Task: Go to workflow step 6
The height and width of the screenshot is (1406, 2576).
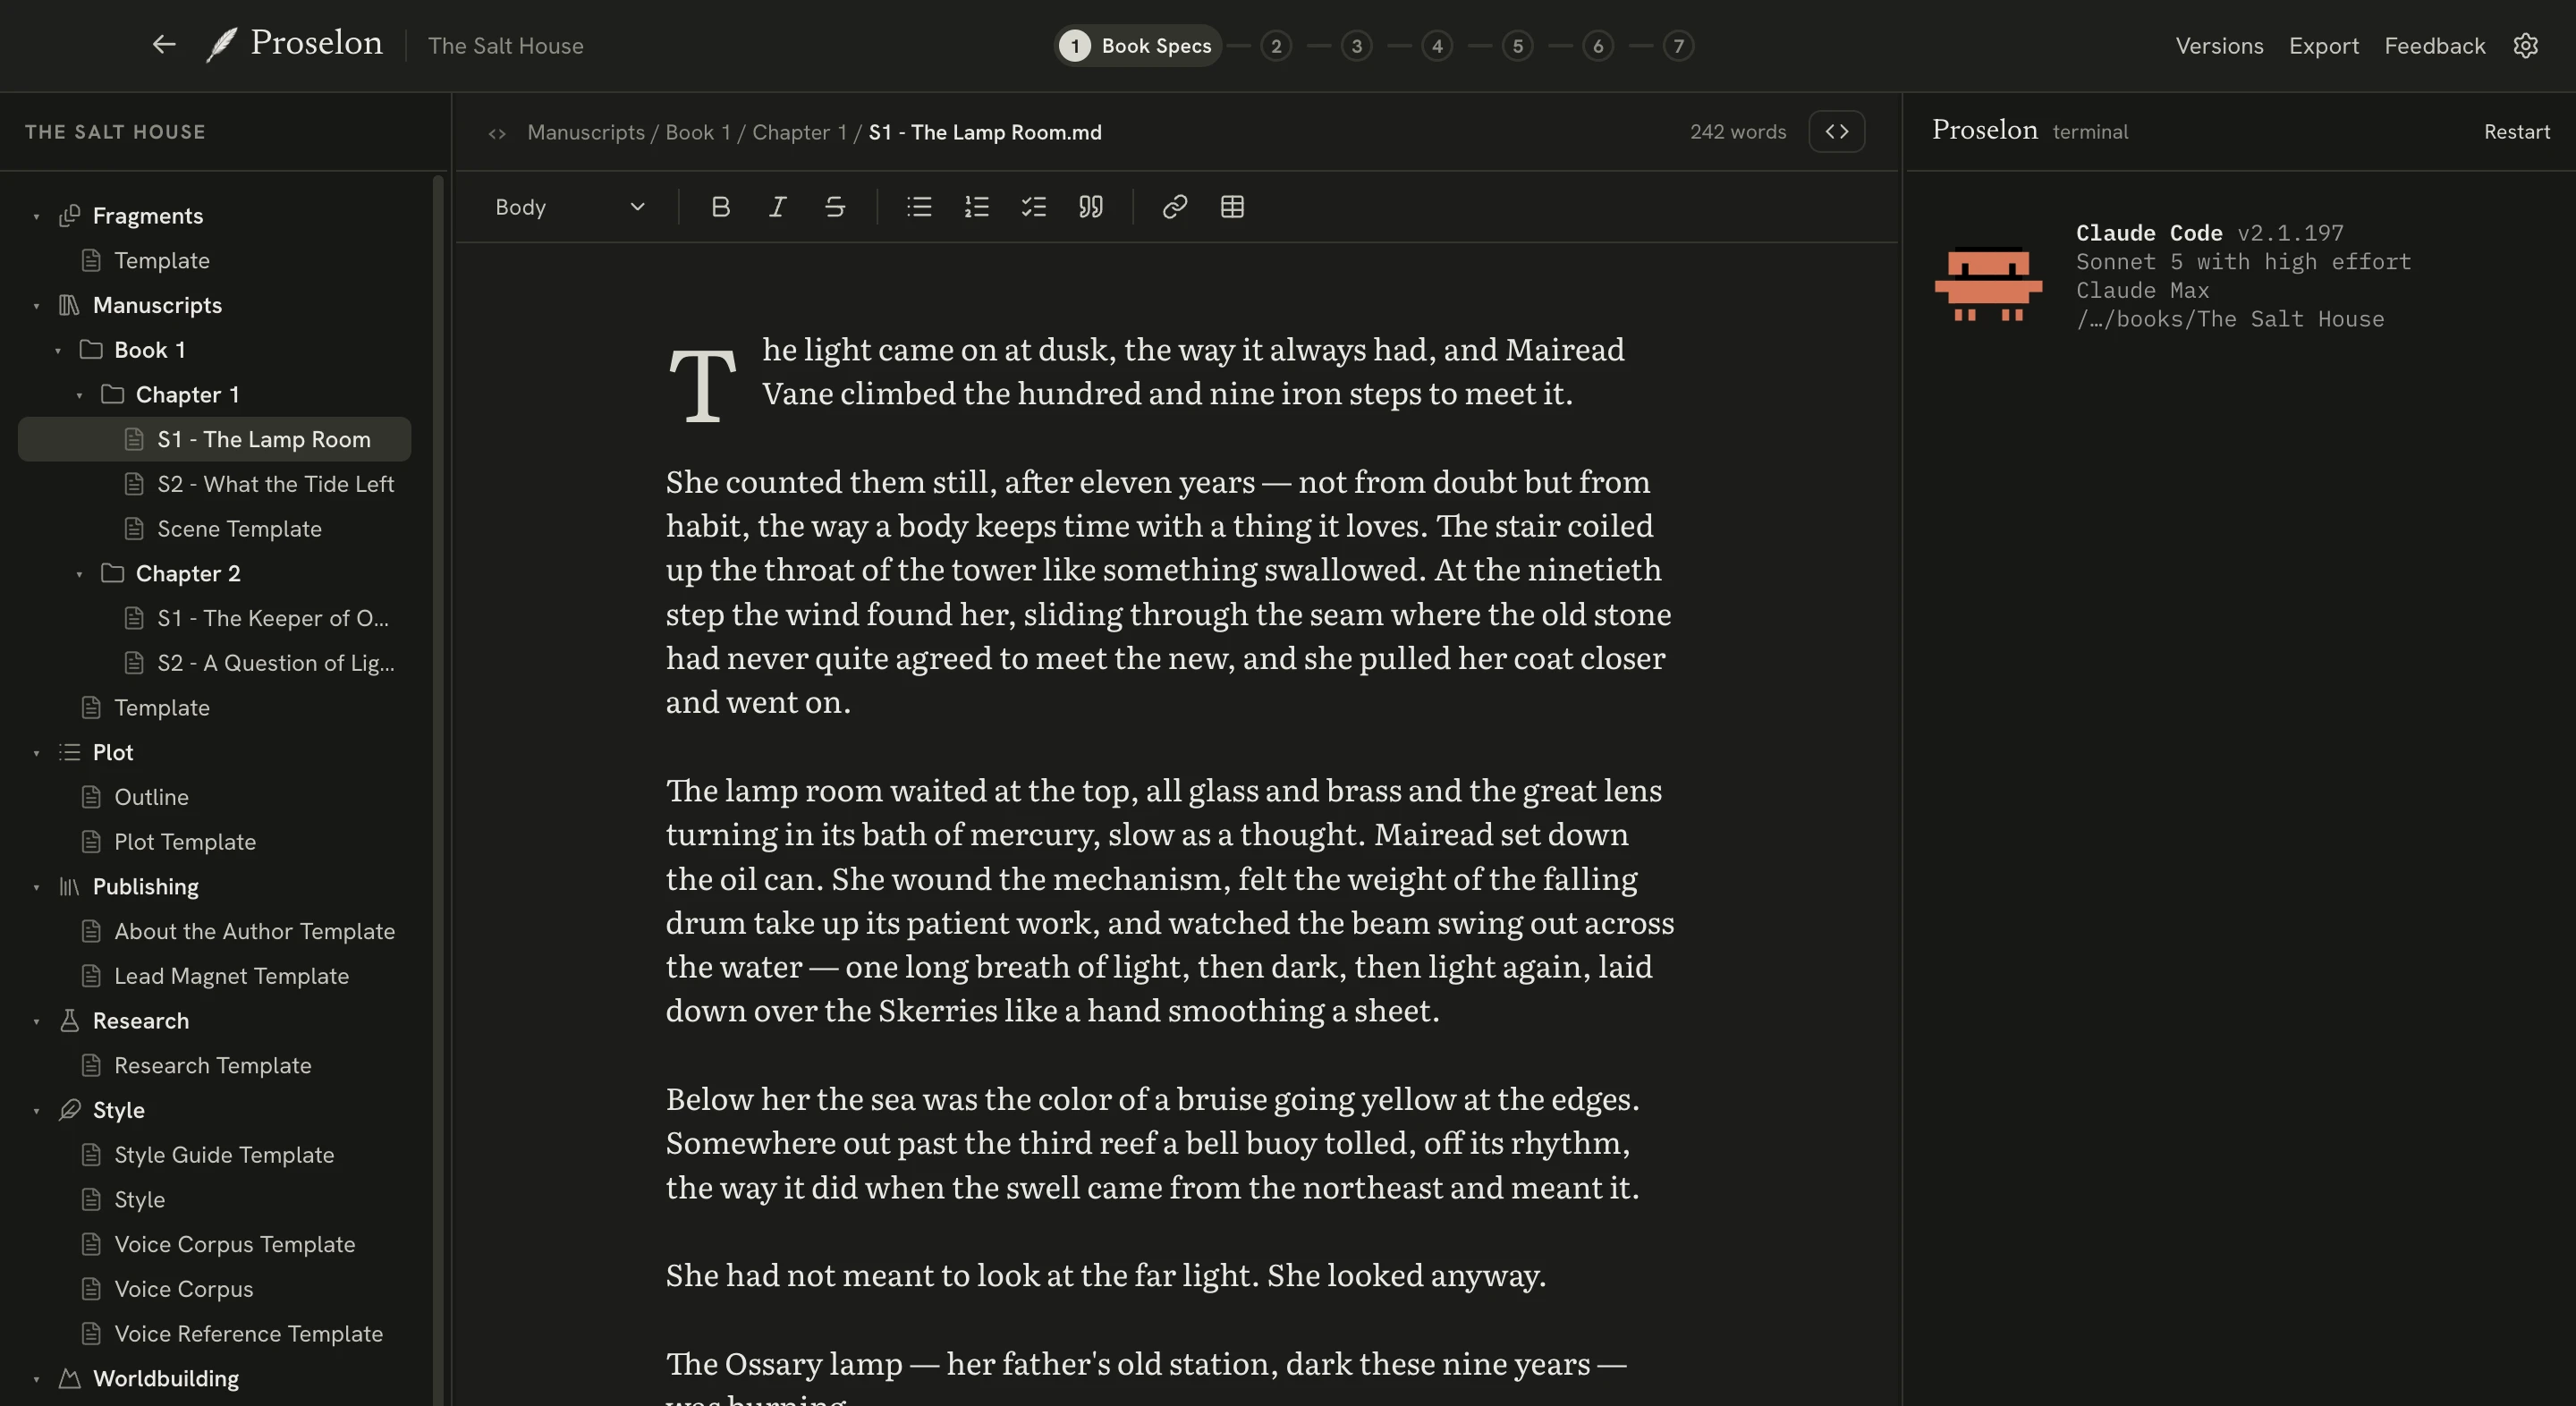Action: pos(1598,46)
